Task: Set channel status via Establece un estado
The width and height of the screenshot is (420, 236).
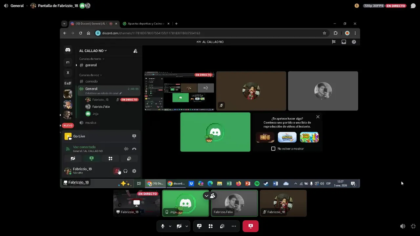Action: point(103,93)
